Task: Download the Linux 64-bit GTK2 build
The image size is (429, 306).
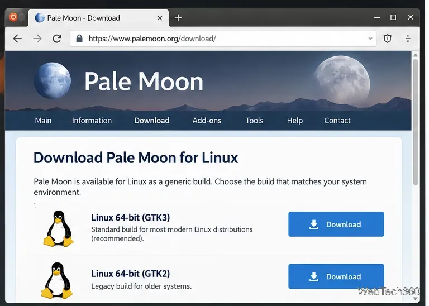Action: click(336, 276)
